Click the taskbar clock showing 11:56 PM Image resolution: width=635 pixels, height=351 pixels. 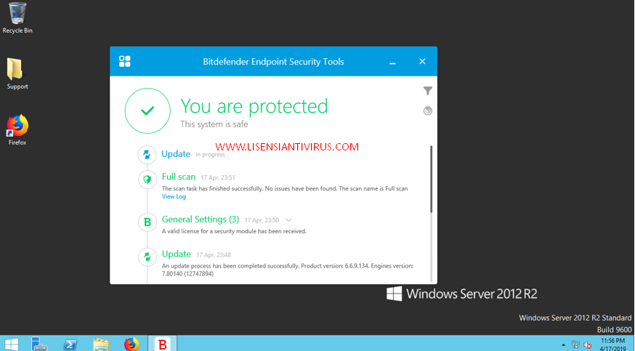[612, 344]
